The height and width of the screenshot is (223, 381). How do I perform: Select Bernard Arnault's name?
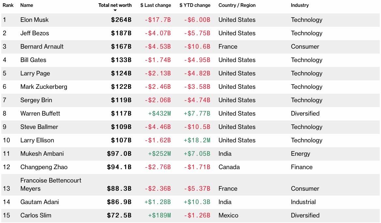tap(42, 47)
